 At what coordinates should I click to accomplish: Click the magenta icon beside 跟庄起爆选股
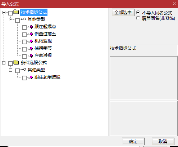click(x=31, y=77)
